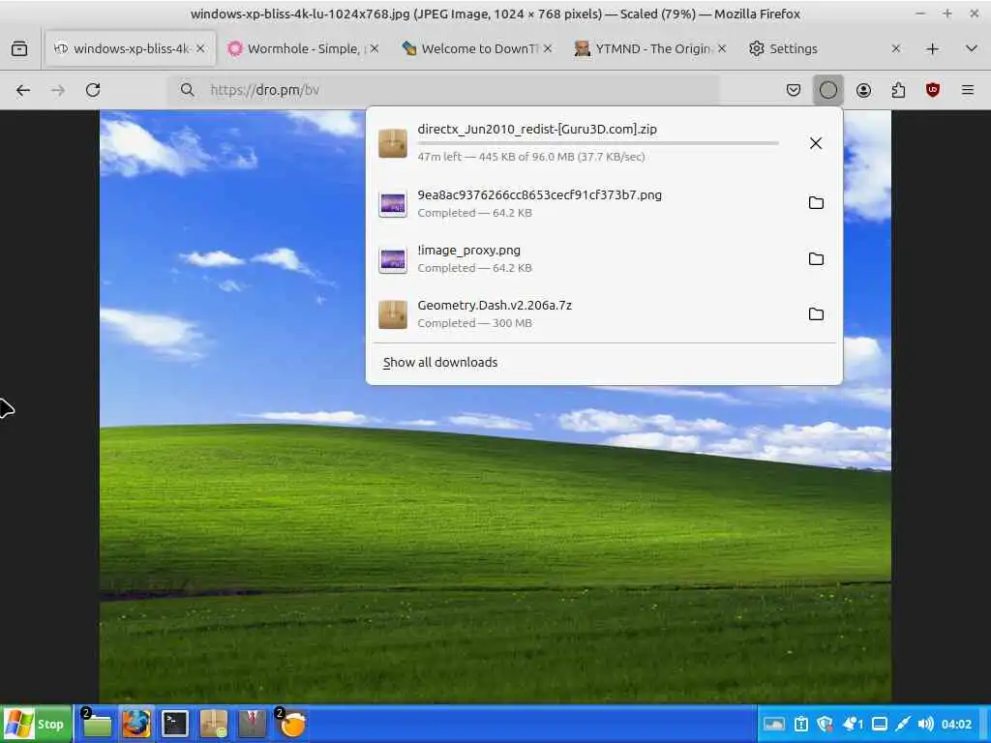Open the Firefox View icon
991x743 pixels.
(19, 48)
